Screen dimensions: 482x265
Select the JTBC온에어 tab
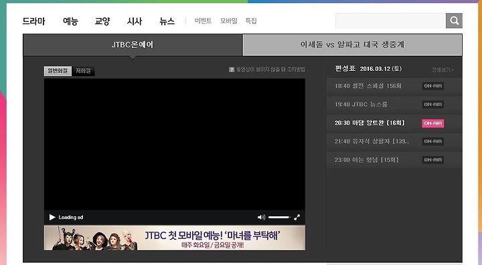tap(133, 45)
